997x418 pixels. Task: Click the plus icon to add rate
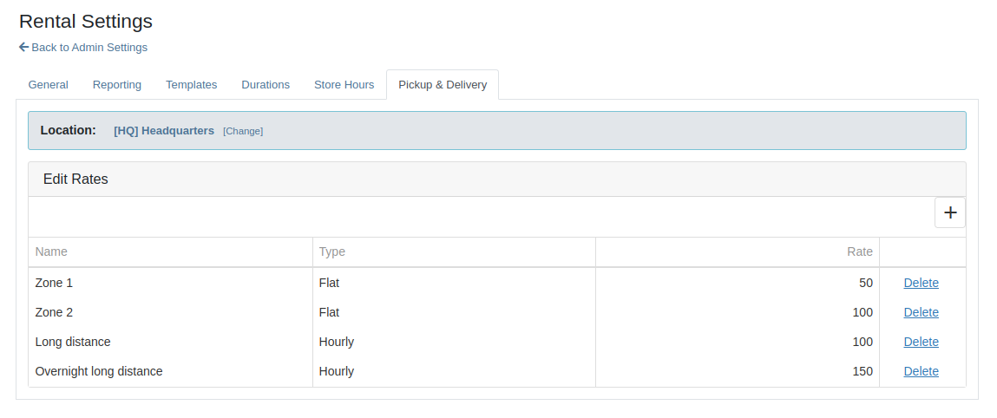[x=950, y=212]
